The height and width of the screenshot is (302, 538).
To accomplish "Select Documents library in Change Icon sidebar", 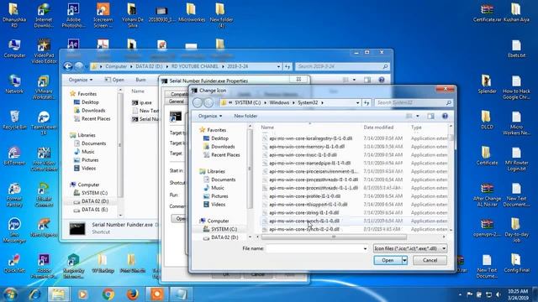I will pos(223,180).
